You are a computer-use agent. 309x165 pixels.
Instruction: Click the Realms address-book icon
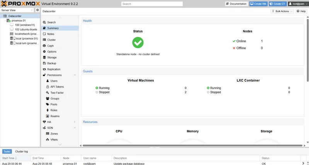click(48, 116)
